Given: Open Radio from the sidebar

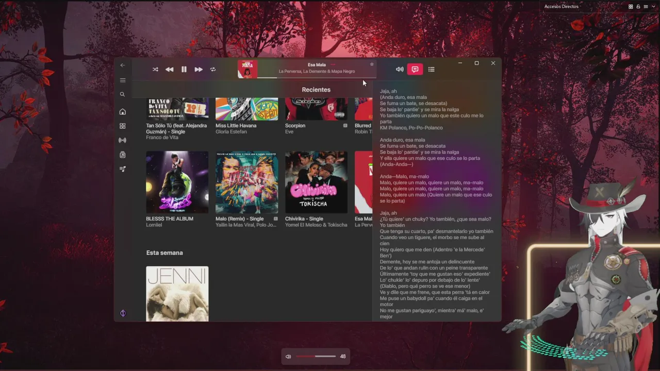Looking at the screenshot, I should (122, 140).
